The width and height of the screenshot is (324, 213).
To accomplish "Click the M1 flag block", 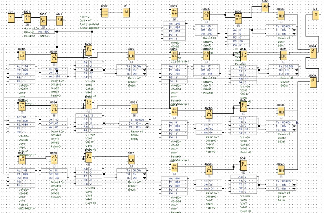I will (126, 12).
